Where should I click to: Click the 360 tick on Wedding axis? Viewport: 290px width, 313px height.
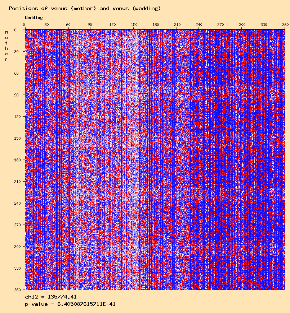coord(285,25)
